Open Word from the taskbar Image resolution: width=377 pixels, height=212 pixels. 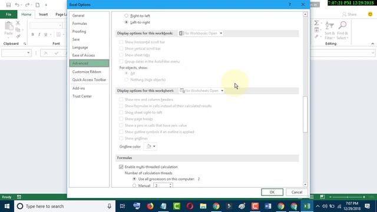(x=268, y=206)
